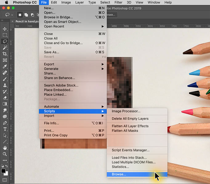Enable Add to Selection mode
Viewport: 210px width, 184px height.
coord(26,15)
